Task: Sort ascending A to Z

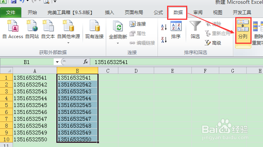Action: [164, 27]
